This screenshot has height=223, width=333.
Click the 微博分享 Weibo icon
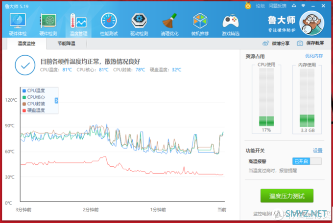point(265,44)
